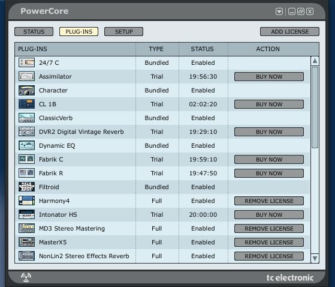The height and width of the screenshot is (287, 335).
Task: Click the ADD LICENSE button
Action: tap(289, 32)
